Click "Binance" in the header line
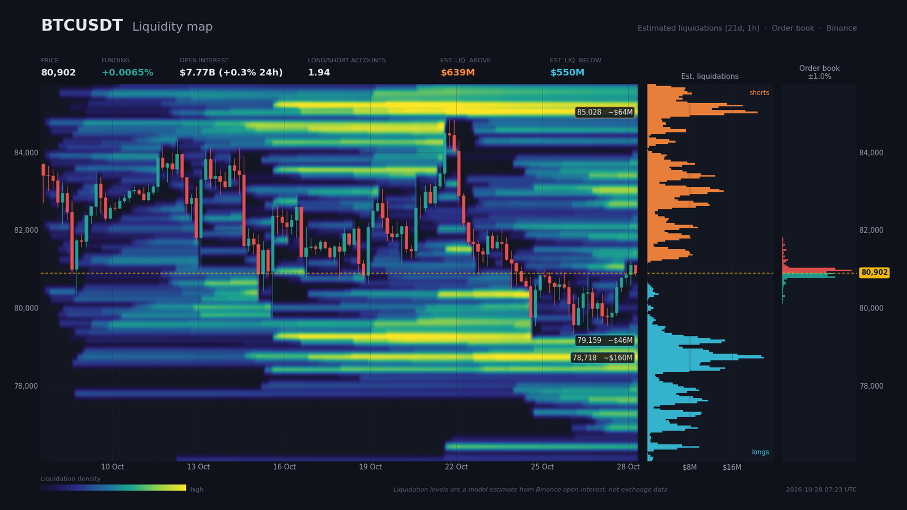 click(841, 28)
